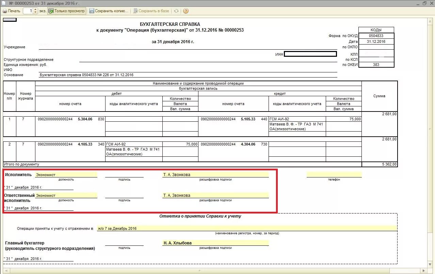Click the ОКЕИ code cell 383
Screen dimensions: 435x274
pos(376,65)
